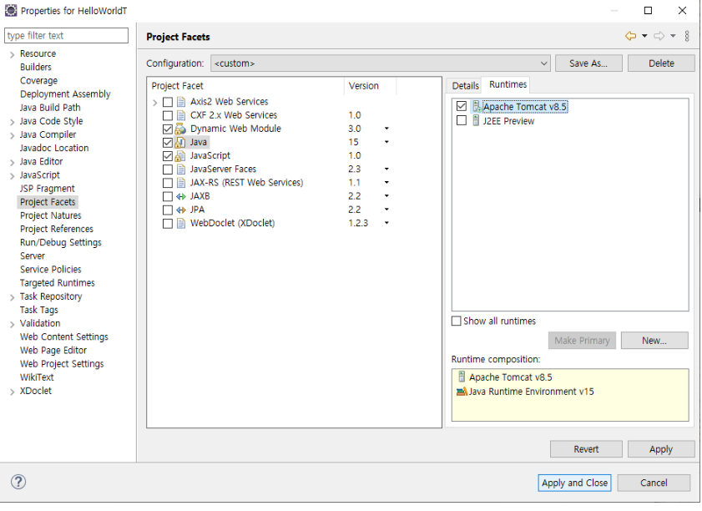
Task: Click Java Runtime Environment v15 icon
Action: 462,392
